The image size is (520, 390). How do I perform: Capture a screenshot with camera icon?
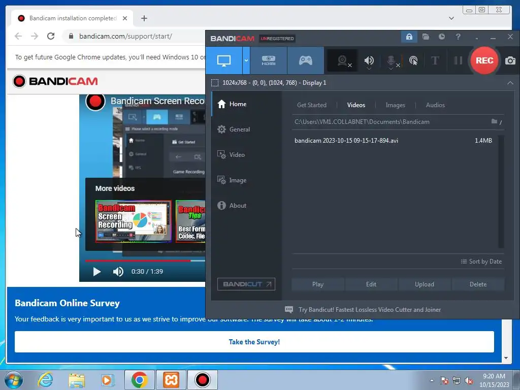pyautogui.click(x=510, y=61)
